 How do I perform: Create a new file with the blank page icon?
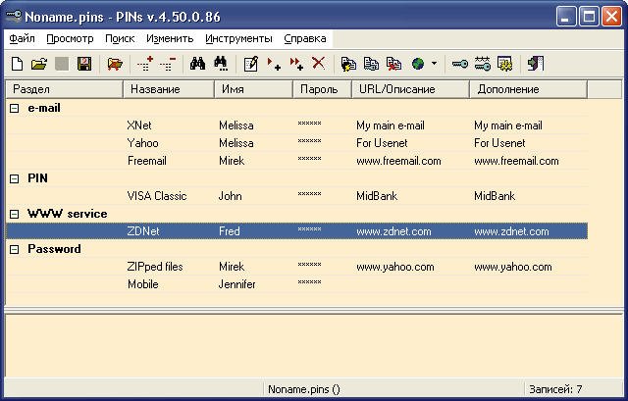(x=18, y=64)
